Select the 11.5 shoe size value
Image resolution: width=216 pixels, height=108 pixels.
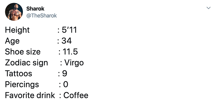pos(70,52)
